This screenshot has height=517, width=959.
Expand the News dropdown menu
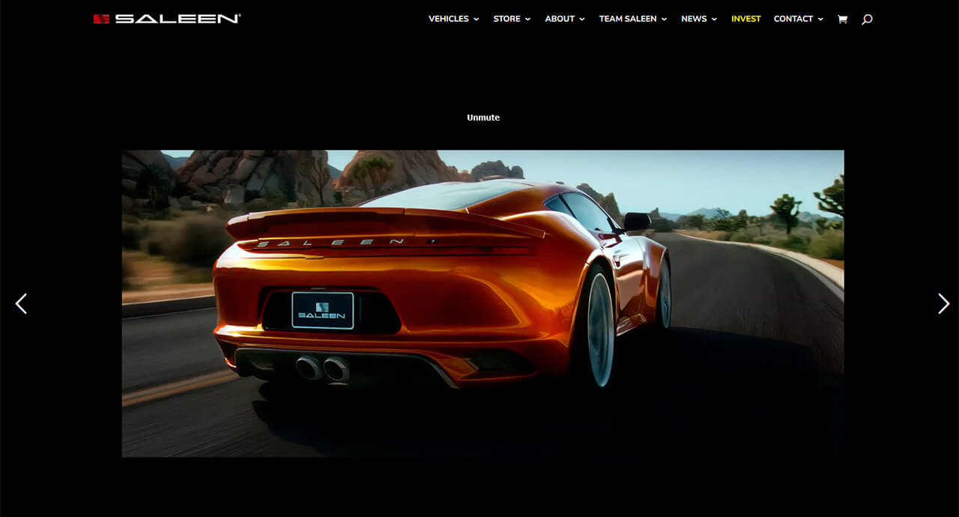pyautogui.click(x=699, y=19)
